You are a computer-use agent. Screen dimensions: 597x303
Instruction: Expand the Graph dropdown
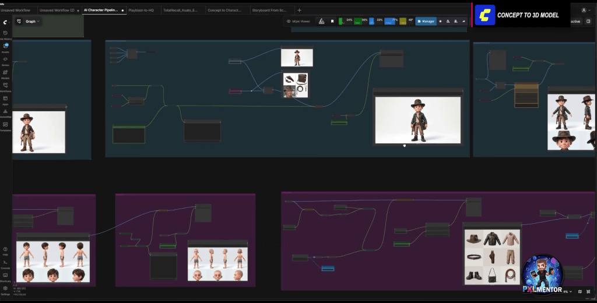pos(33,22)
